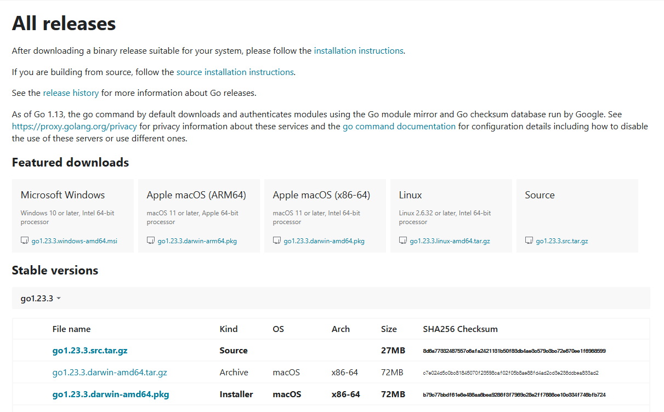Collapse the go1.23.3 stable version section

(x=41, y=299)
